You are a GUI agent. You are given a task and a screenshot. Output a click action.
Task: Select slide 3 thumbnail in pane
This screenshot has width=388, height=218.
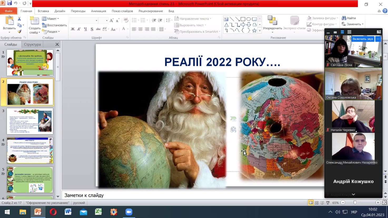coord(30,121)
